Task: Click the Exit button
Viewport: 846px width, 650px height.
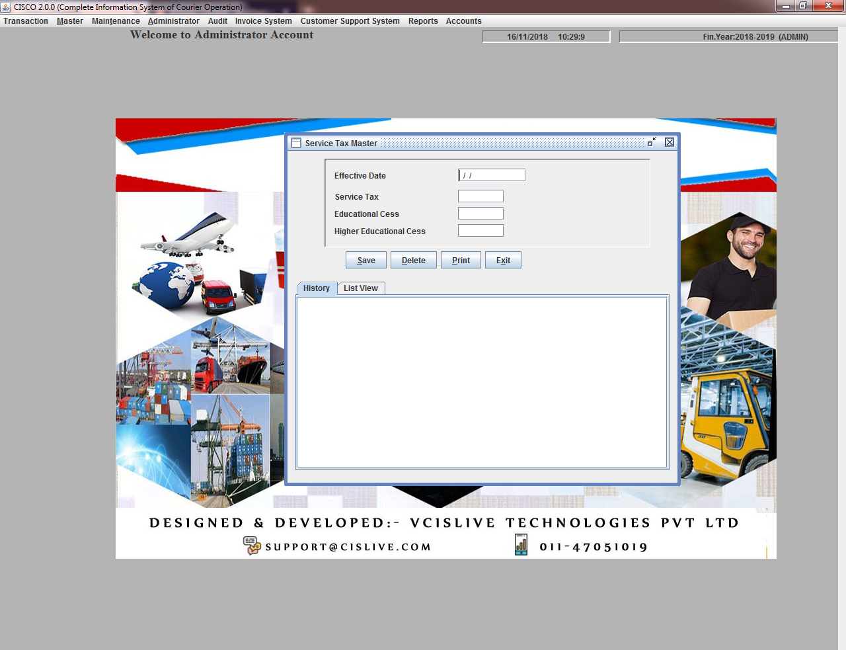Action: [503, 260]
